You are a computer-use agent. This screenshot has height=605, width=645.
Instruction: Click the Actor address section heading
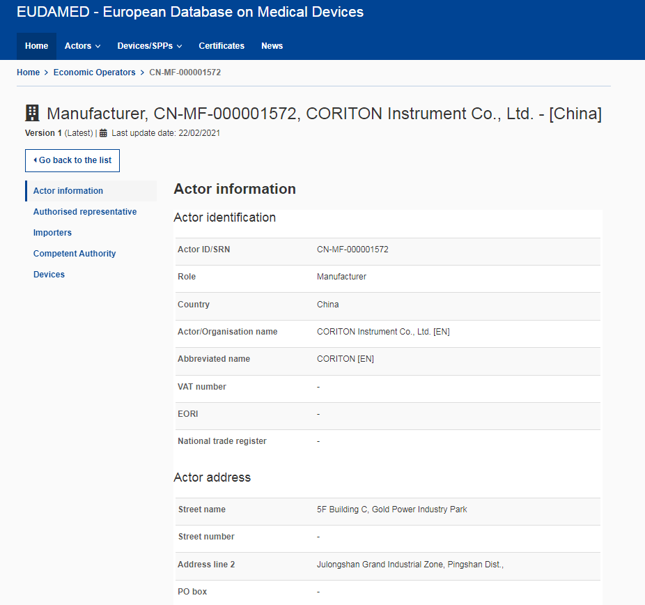coord(212,477)
